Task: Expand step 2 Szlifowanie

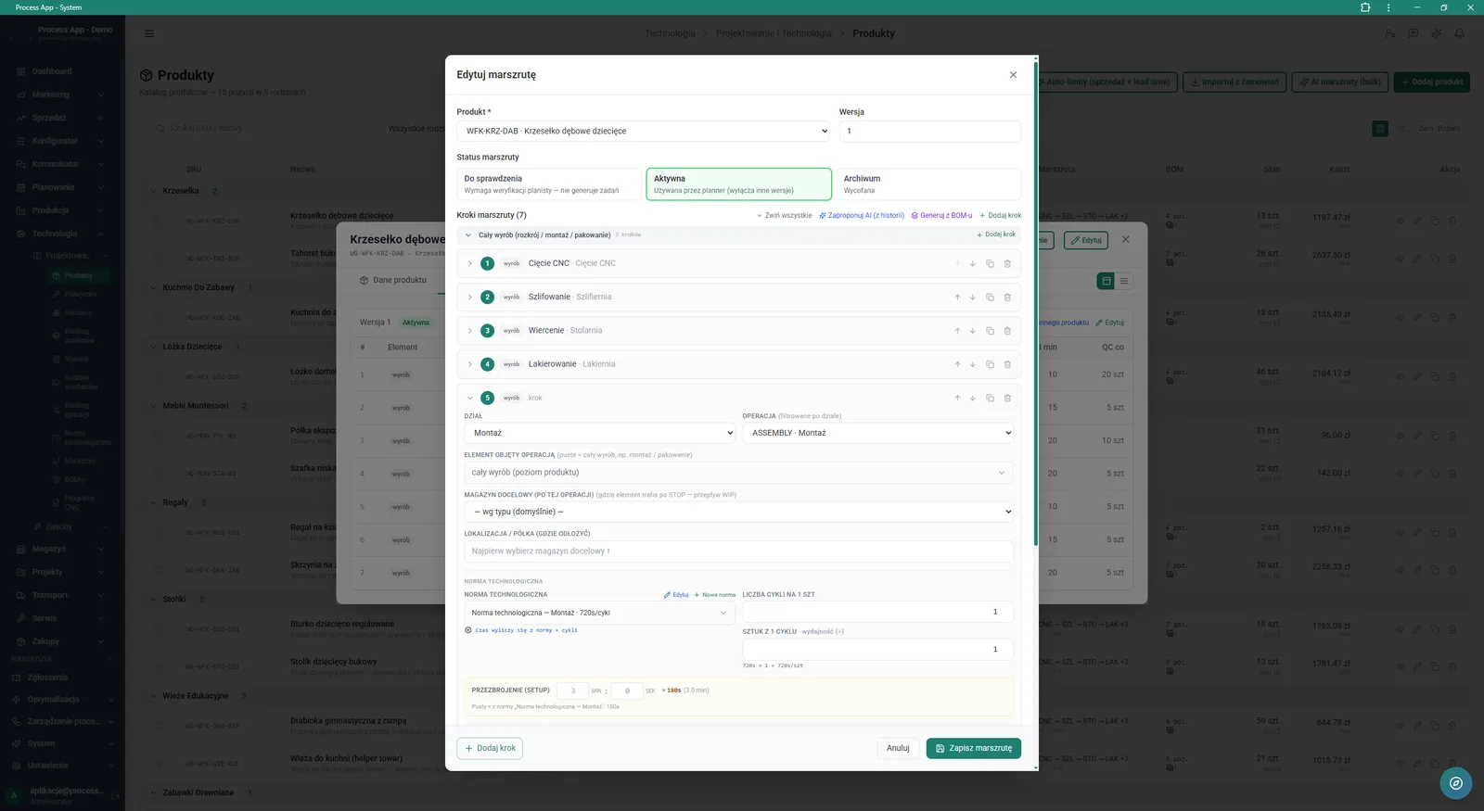Action: 470,298
